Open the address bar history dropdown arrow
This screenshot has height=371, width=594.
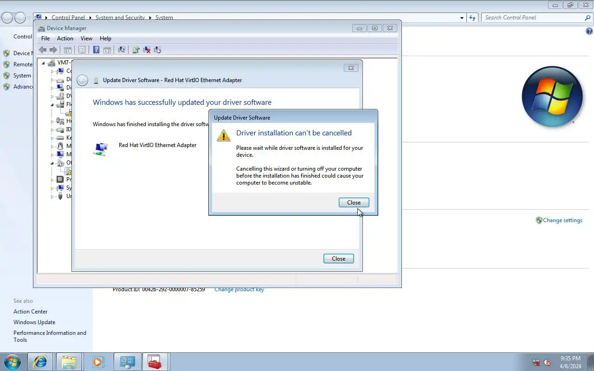[x=462, y=18]
